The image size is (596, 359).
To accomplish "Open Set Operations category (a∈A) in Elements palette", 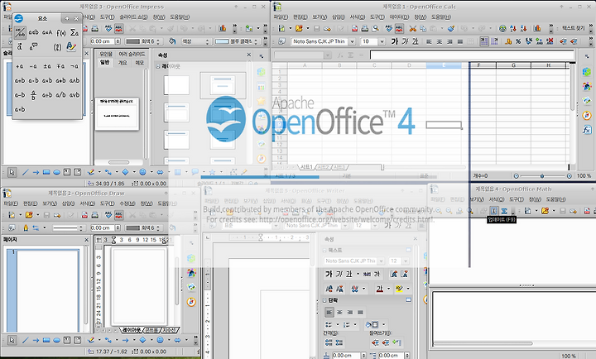I will [x=47, y=32].
